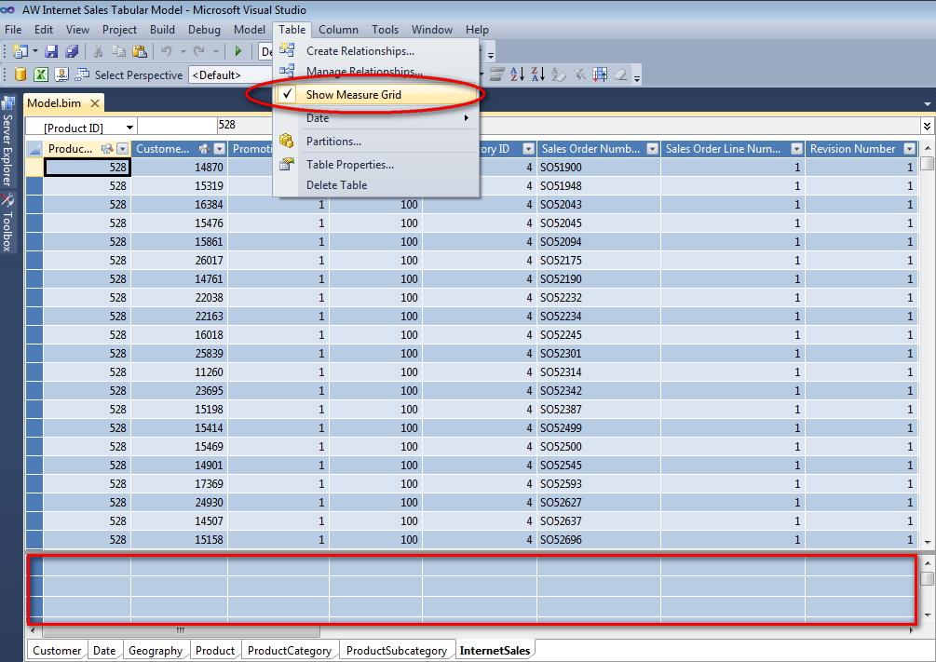Sort column Z to A
Screen dimensions: 936x662
[x=538, y=74]
